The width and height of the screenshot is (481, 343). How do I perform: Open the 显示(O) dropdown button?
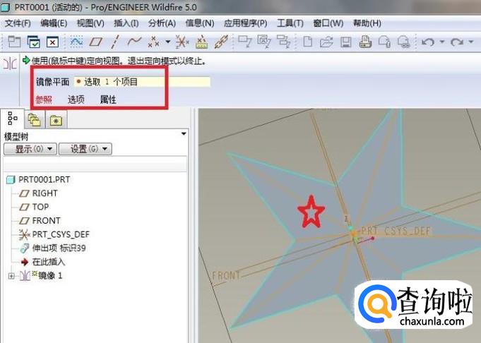[30, 149]
